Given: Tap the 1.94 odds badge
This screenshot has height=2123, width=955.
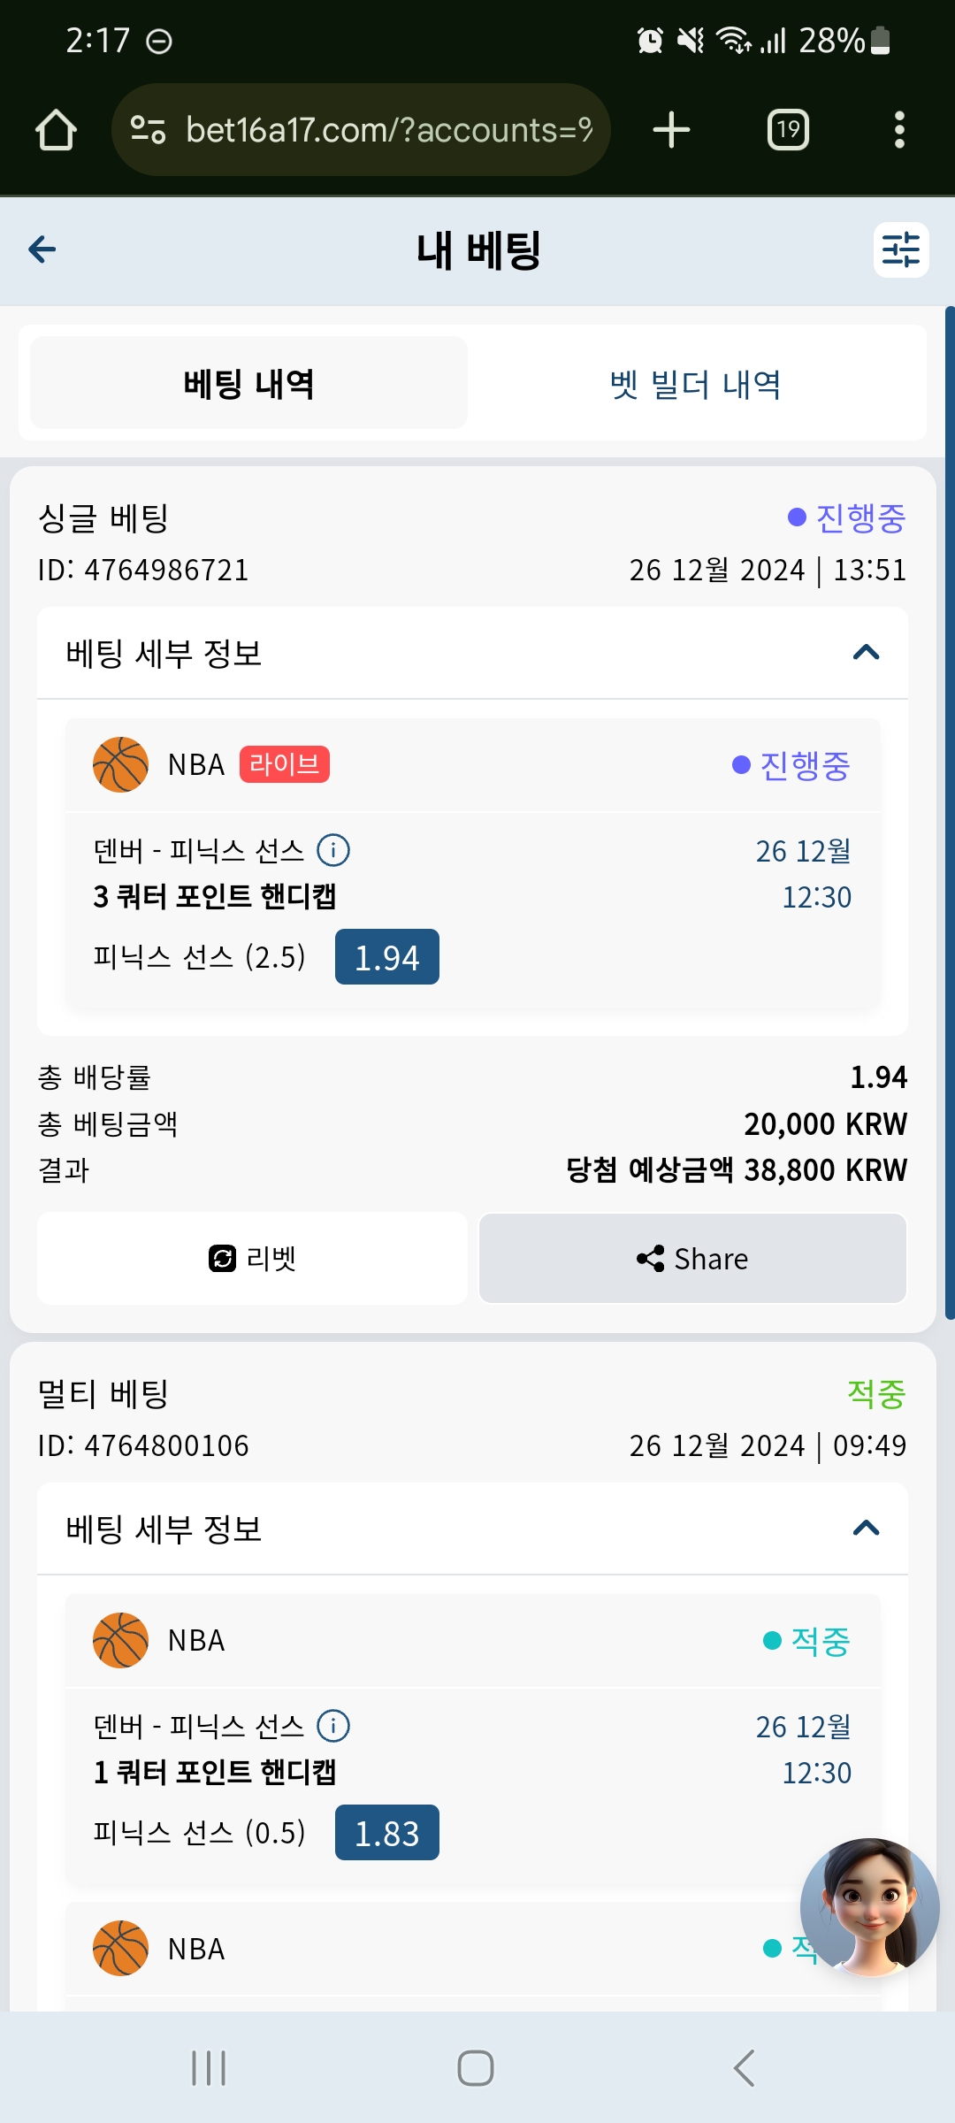Looking at the screenshot, I should (386, 957).
